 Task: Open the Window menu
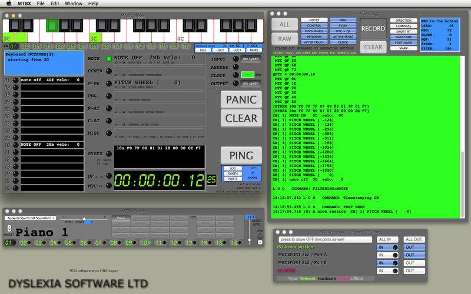[74, 4]
